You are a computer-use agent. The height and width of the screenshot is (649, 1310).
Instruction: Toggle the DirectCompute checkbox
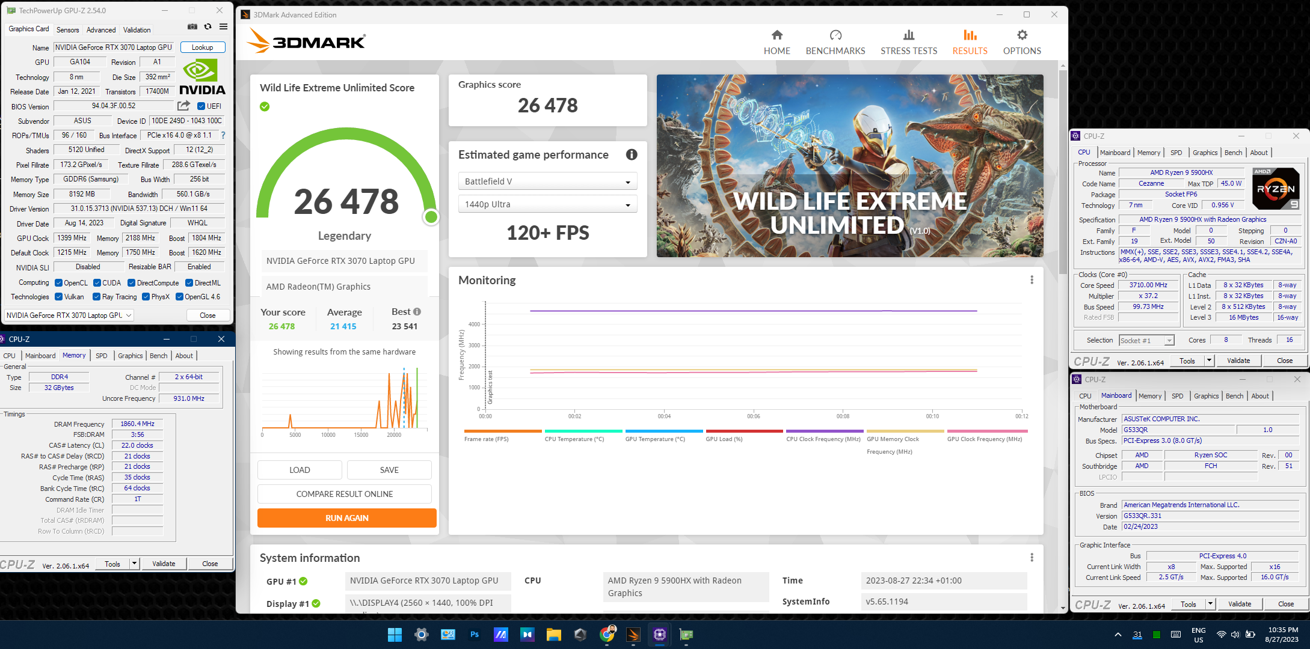pyautogui.click(x=132, y=283)
